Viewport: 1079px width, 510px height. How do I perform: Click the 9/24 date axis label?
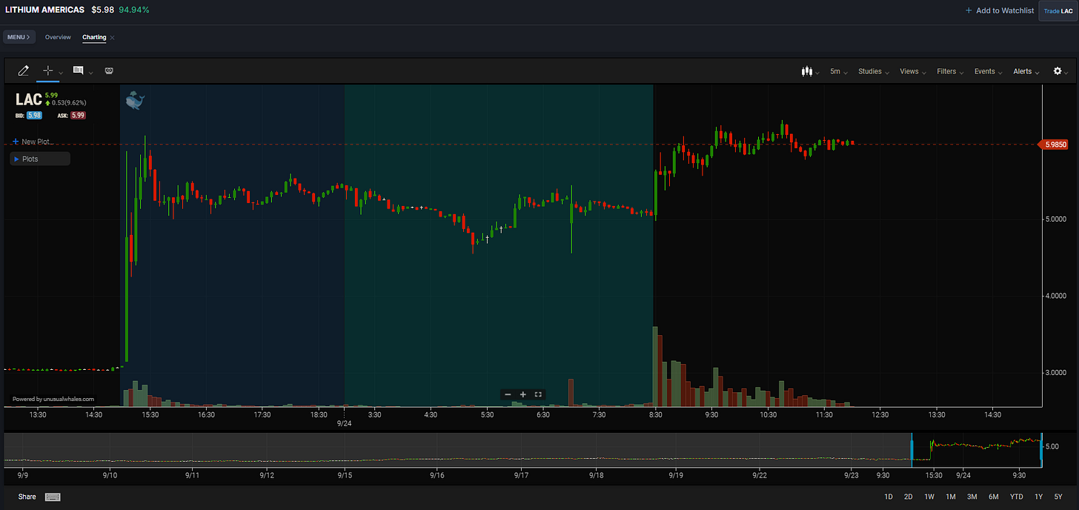coord(344,423)
